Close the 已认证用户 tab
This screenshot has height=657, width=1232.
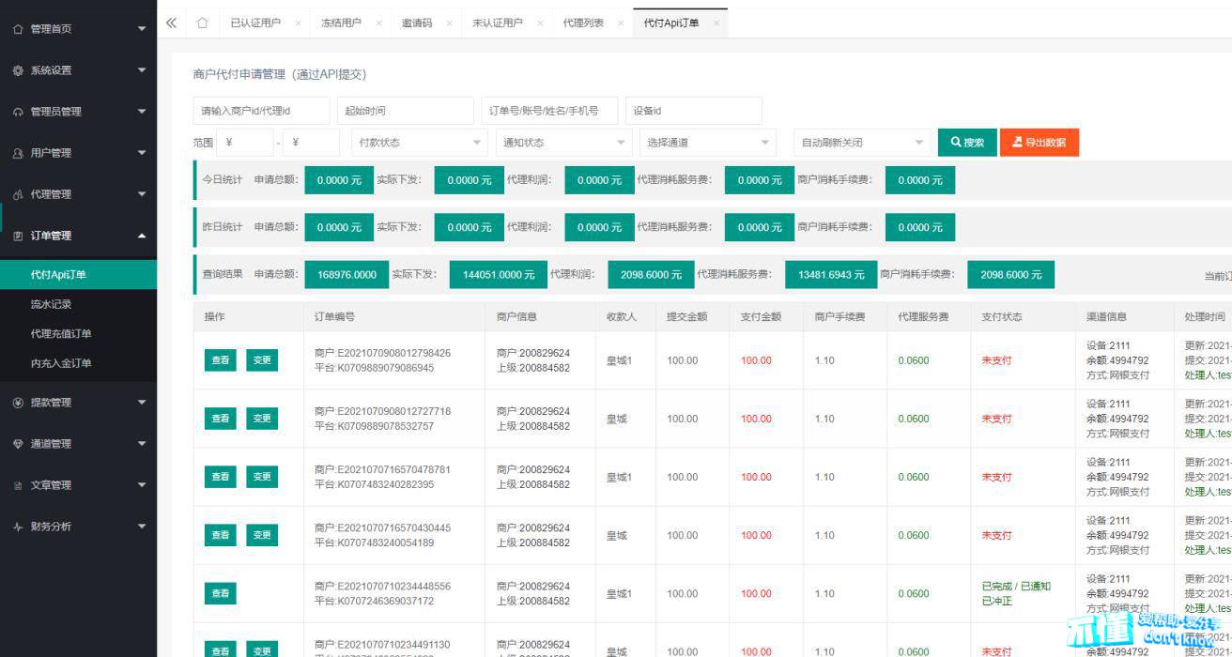(x=298, y=23)
